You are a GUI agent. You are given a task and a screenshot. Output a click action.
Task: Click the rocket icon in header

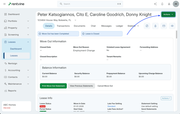pos(169,4)
